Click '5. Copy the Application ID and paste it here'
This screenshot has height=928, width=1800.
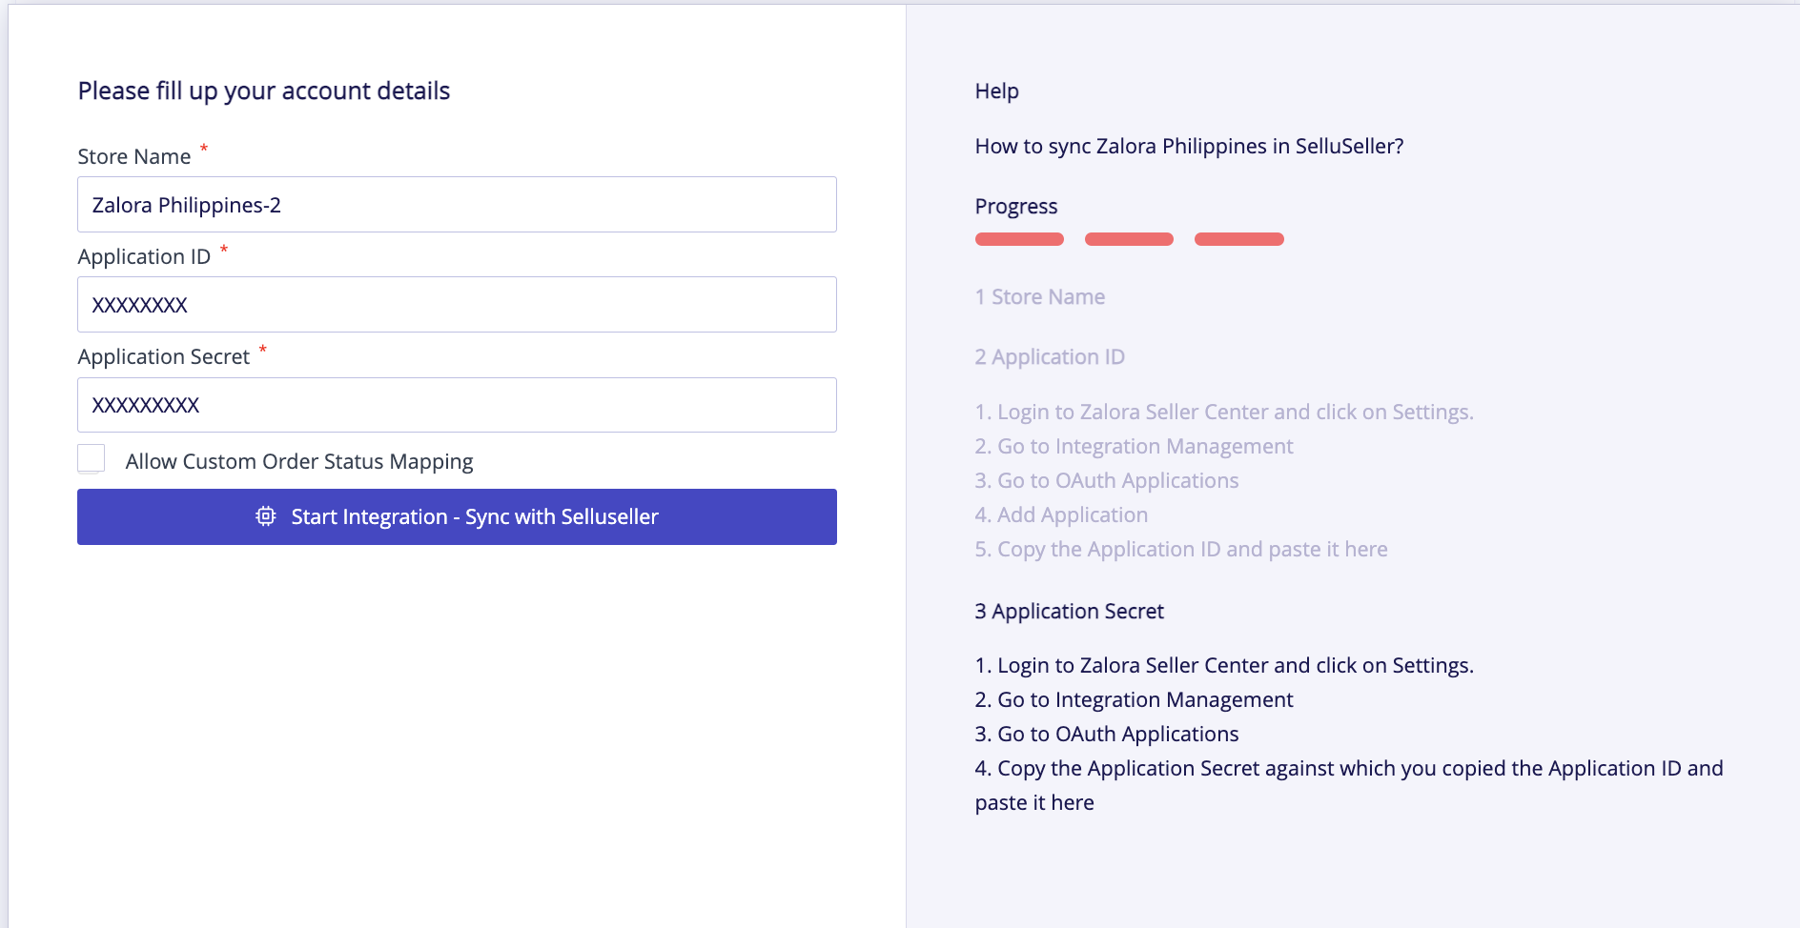(x=1181, y=549)
